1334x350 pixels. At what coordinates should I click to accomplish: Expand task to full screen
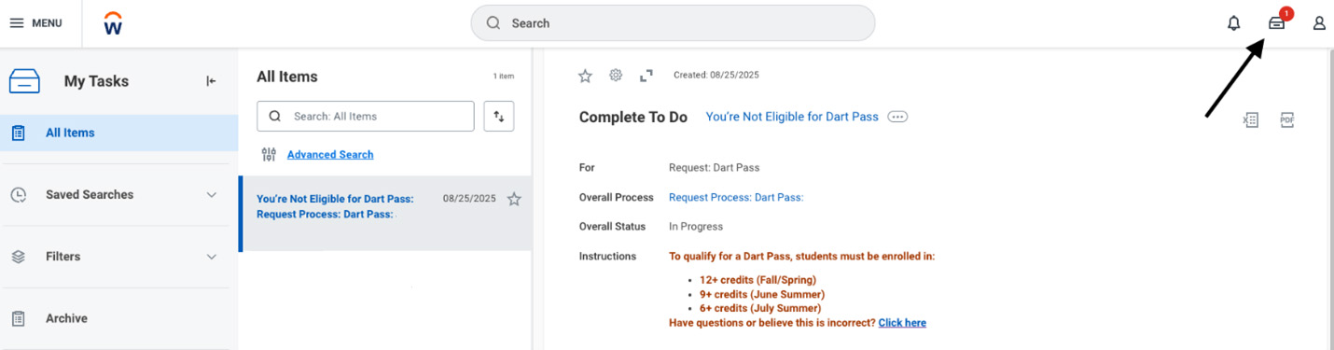click(646, 76)
